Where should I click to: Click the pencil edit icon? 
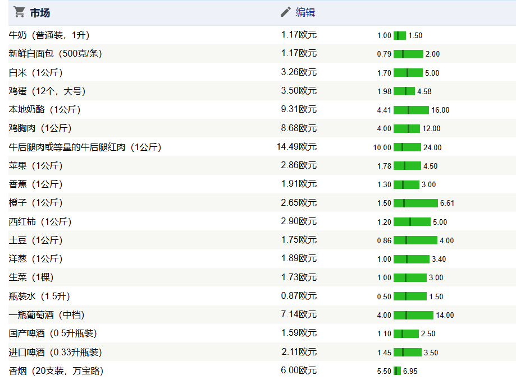tap(286, 12)
